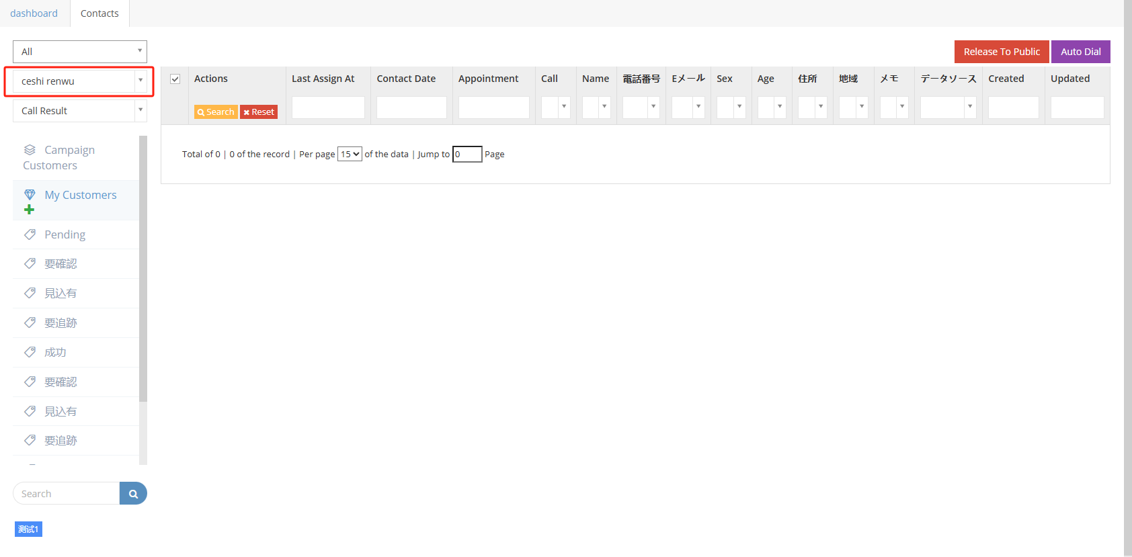The image size is (1132, 557).
Task: Click the Updated filter field
Action: pos(1078,108)
